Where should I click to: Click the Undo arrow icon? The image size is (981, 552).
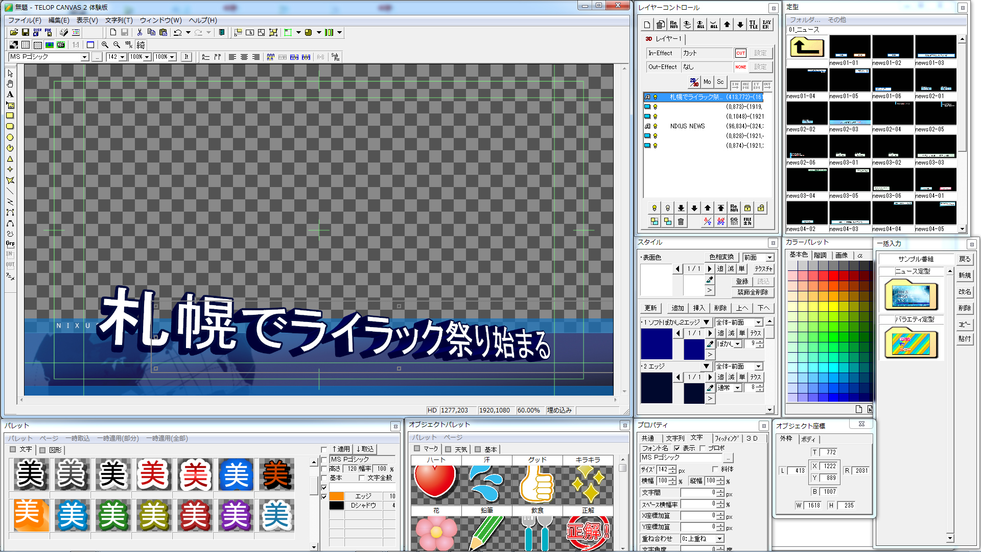point(178,32)
